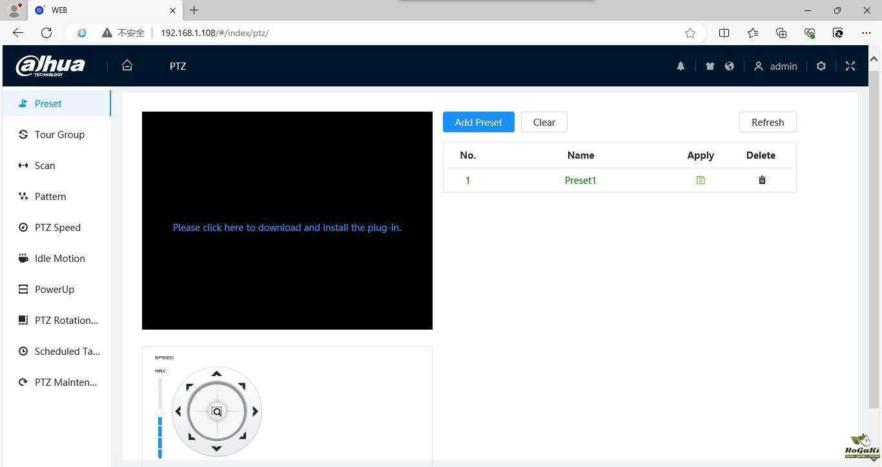The width and height of the screenshot is (882, 467).
Task: Tilt camera up with PTZ arrow
Action: 217,373
